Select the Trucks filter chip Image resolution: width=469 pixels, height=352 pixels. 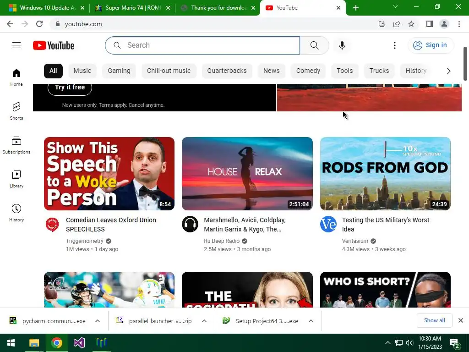pyautogui.click(x=379, y=71)
